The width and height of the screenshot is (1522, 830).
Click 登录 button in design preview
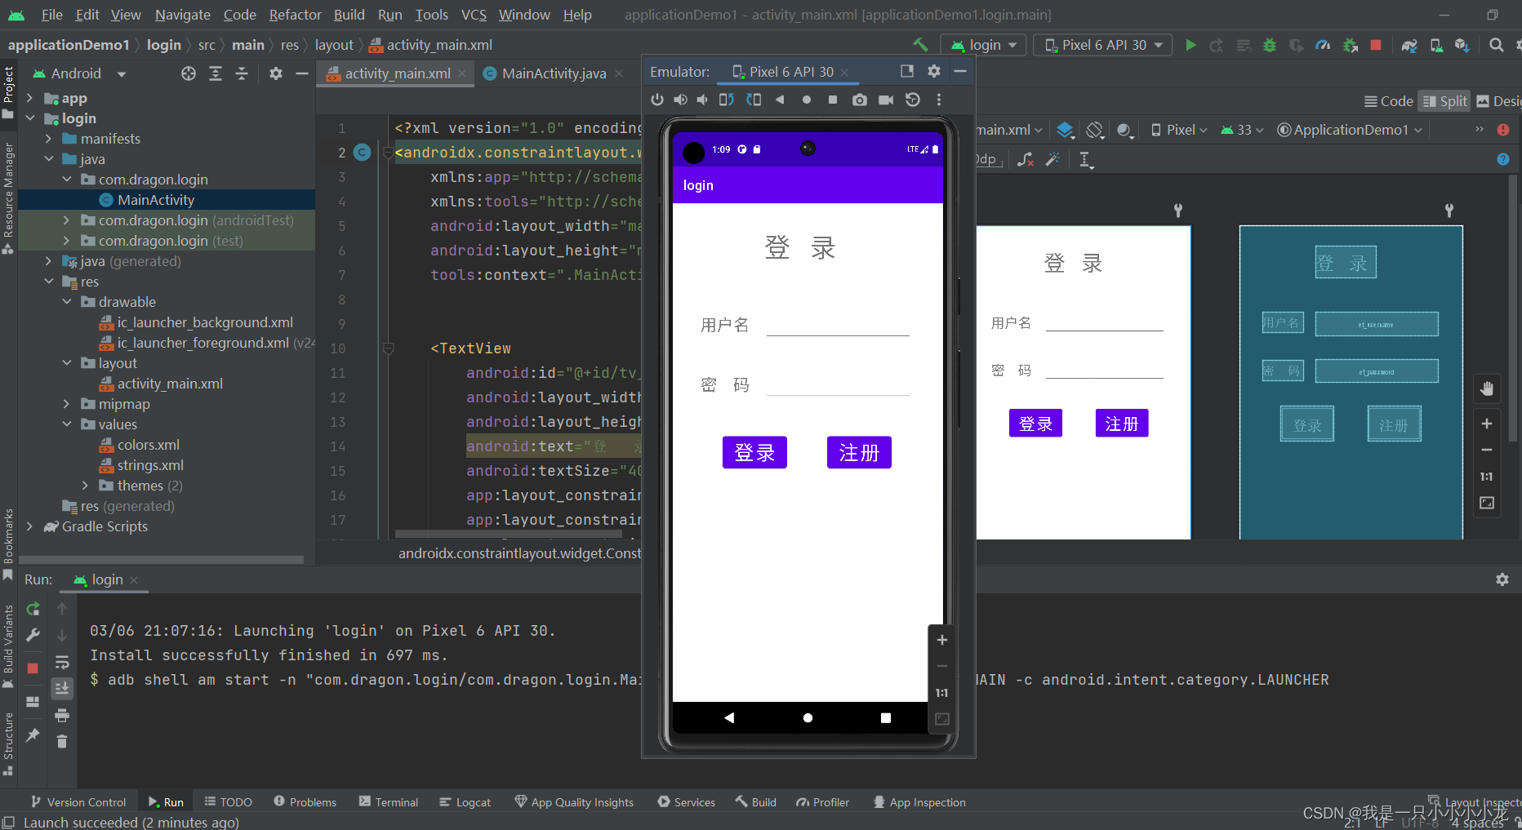[x=1035, y=424]
